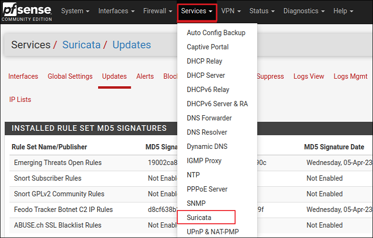This screenshot has width=373, height=238.
Task: Click Snort Subscriber Rules date Not Enabled
Action: (x=325, y=178)
